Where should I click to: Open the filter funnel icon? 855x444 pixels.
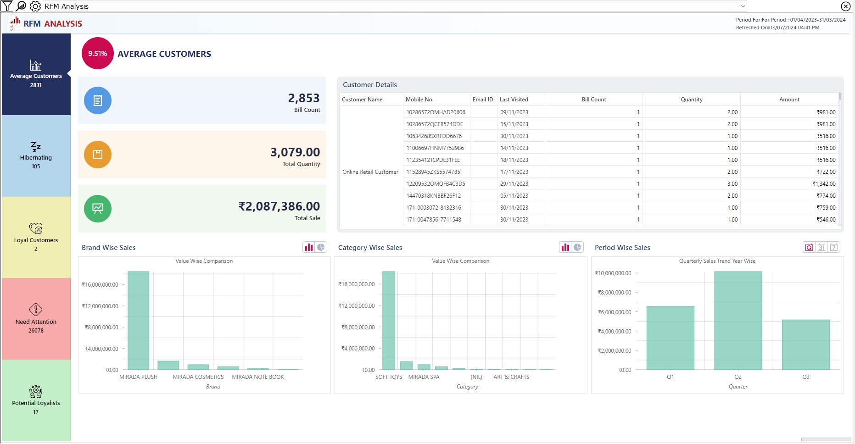point(7,6)
